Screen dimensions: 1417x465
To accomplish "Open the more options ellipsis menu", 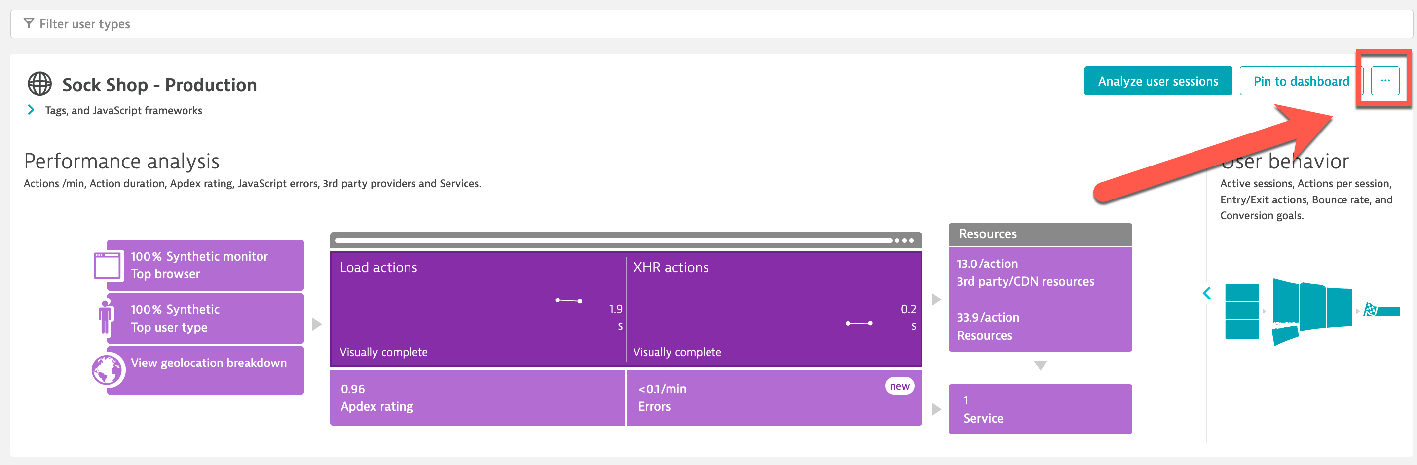I will 1385,81.
